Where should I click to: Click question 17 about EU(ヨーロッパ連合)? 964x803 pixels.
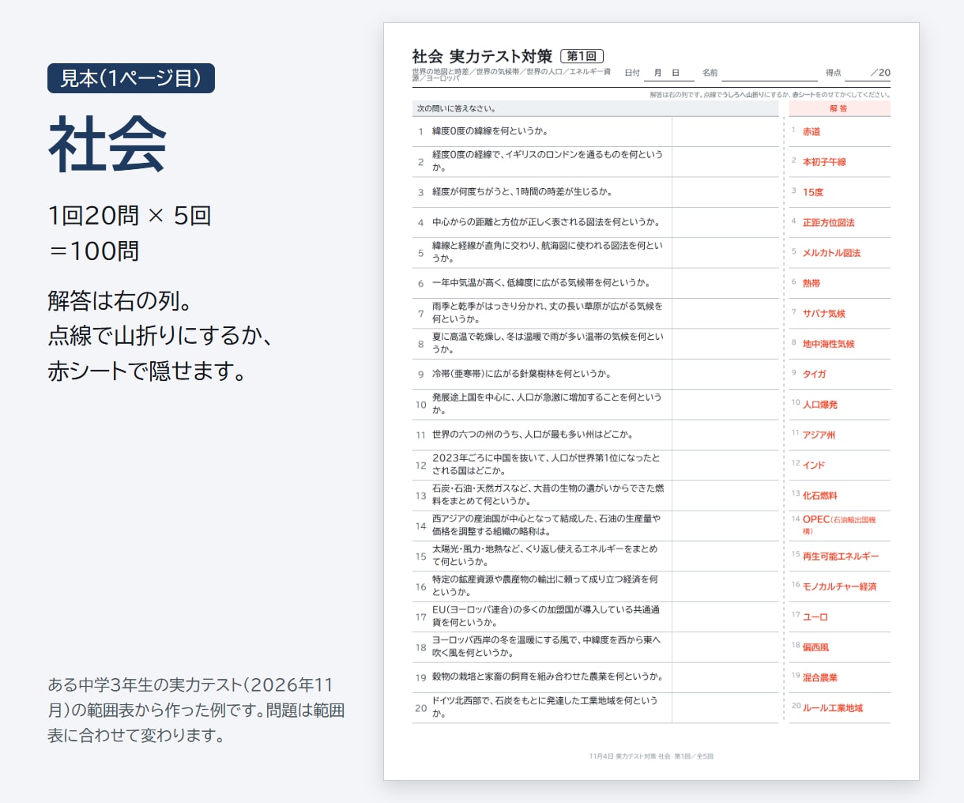click(x=546, y=616)
